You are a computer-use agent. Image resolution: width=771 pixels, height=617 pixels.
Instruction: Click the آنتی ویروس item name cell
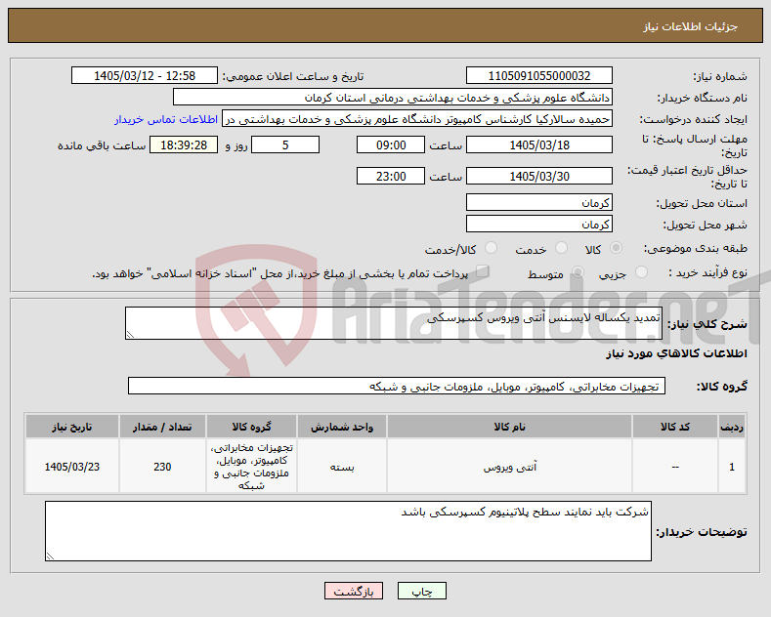(x=509, y=467)
